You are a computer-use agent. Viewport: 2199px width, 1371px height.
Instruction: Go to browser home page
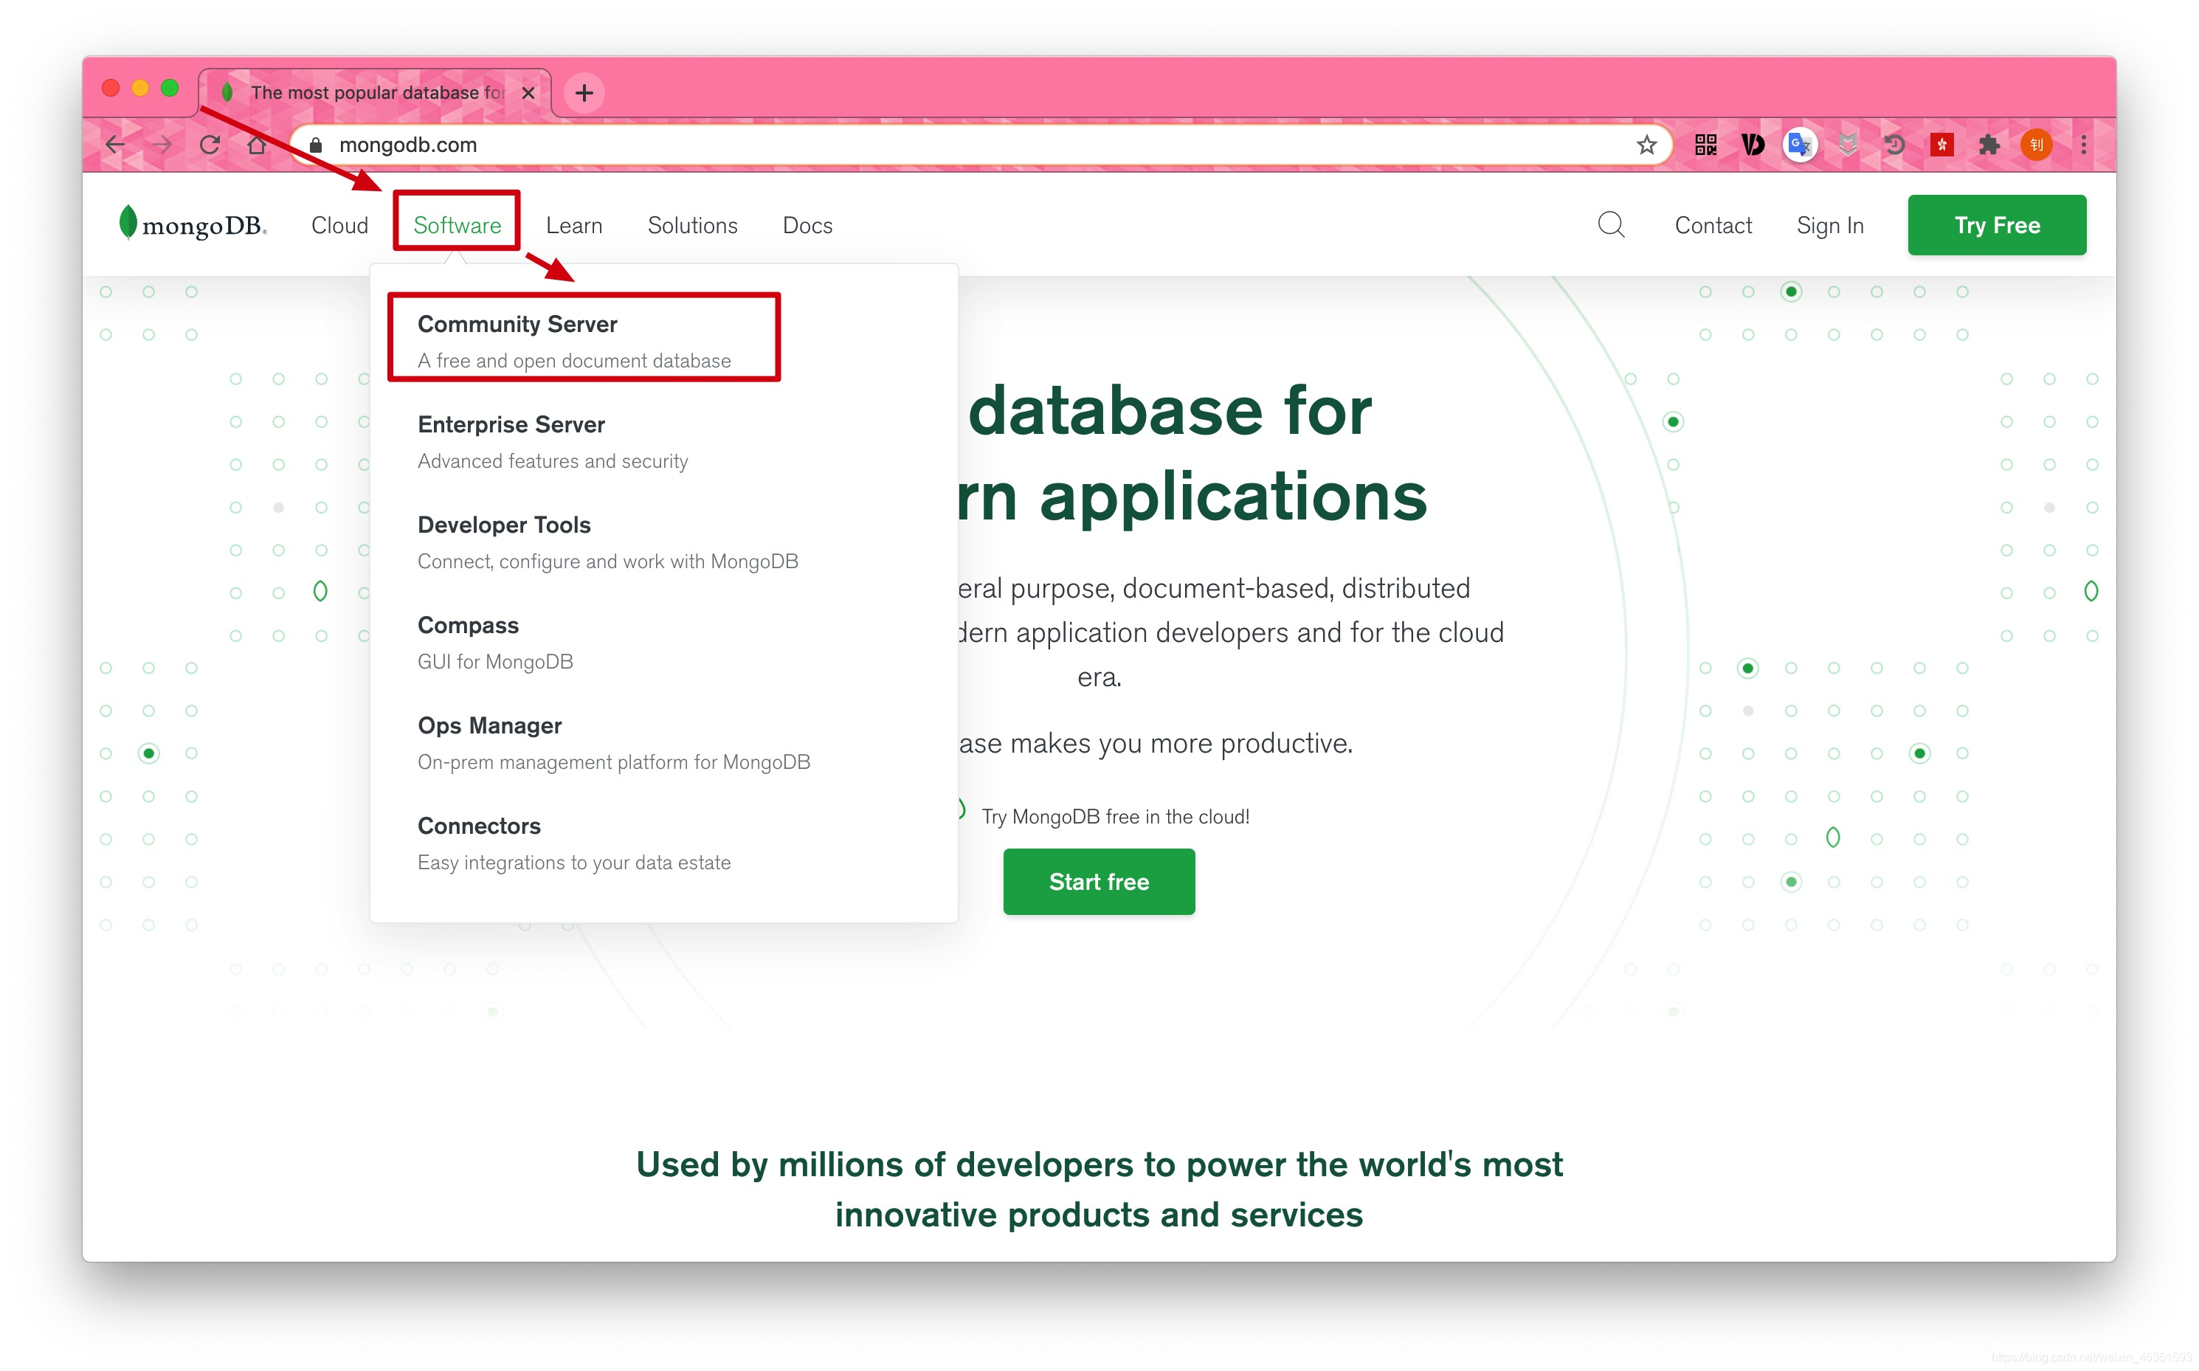pyautogui.click(x=258, y=145)
